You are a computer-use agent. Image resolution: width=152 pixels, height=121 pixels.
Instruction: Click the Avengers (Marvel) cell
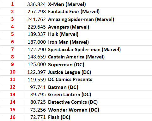pyautogui.click(x=99, y=27)
